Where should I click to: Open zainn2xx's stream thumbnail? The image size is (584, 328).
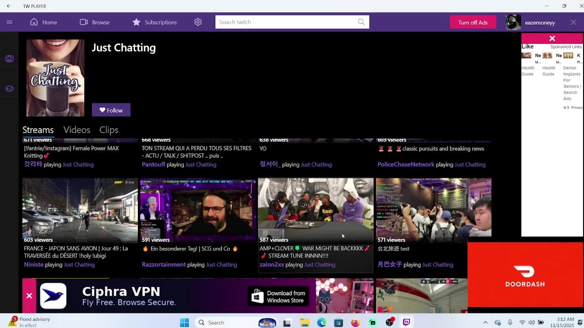click(316, 211)
